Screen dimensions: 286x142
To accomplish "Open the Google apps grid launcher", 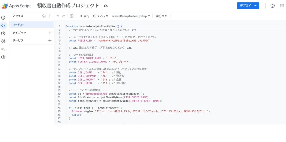I will pyautogui.click(x=282, y=6).
